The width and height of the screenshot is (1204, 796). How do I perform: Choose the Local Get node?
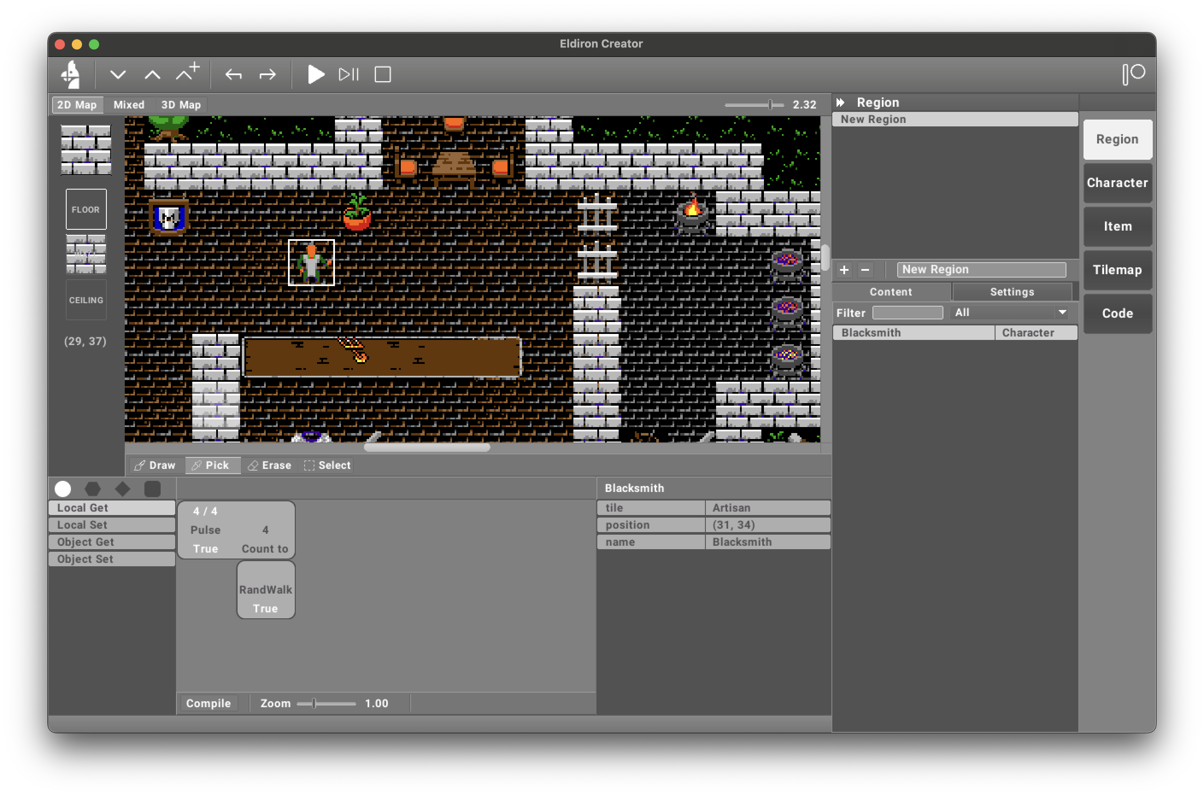click(112, 508)
